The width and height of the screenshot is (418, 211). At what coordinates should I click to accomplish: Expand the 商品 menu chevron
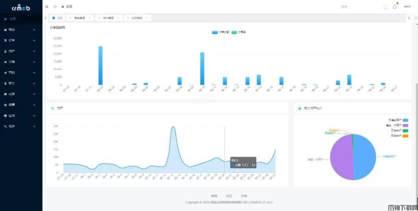tap(34, 30)
